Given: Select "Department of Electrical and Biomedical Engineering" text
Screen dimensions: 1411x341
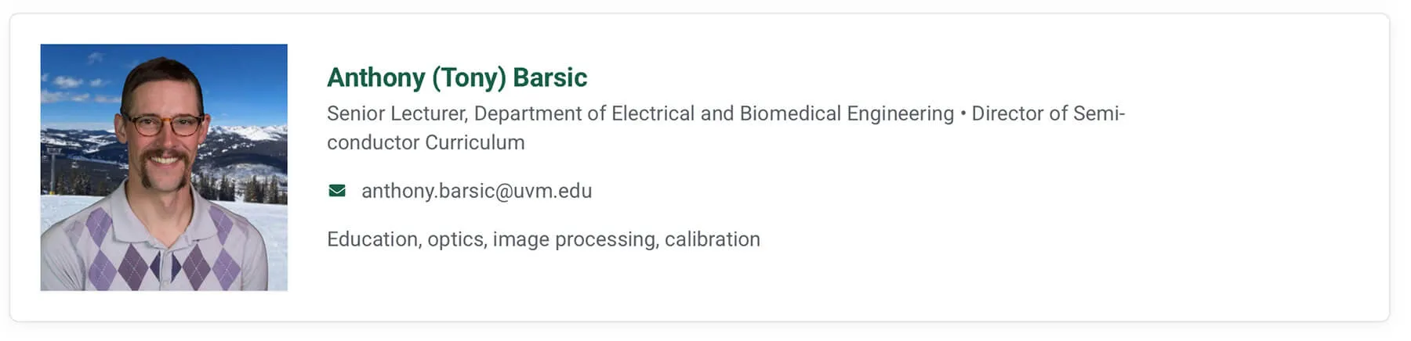Looking at the screenshot, I should click(714, 114).
